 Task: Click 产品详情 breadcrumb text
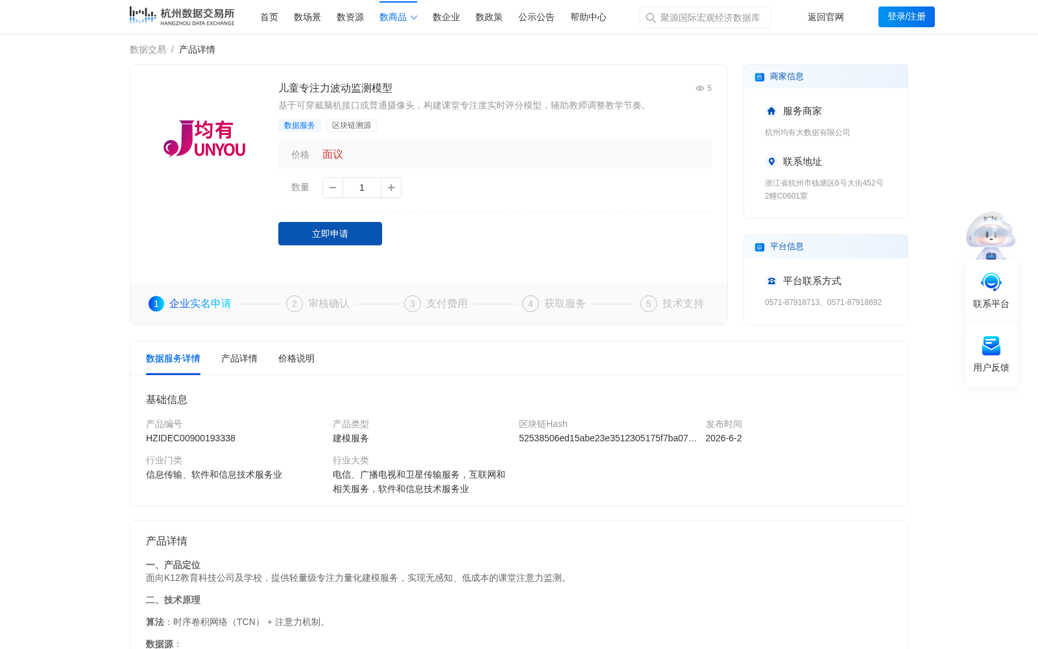197,49
